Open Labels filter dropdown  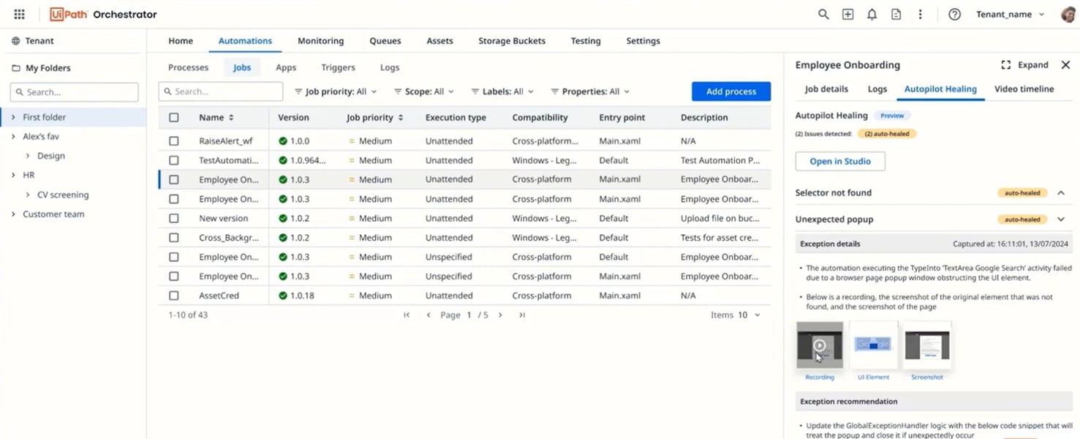(502, 91)
